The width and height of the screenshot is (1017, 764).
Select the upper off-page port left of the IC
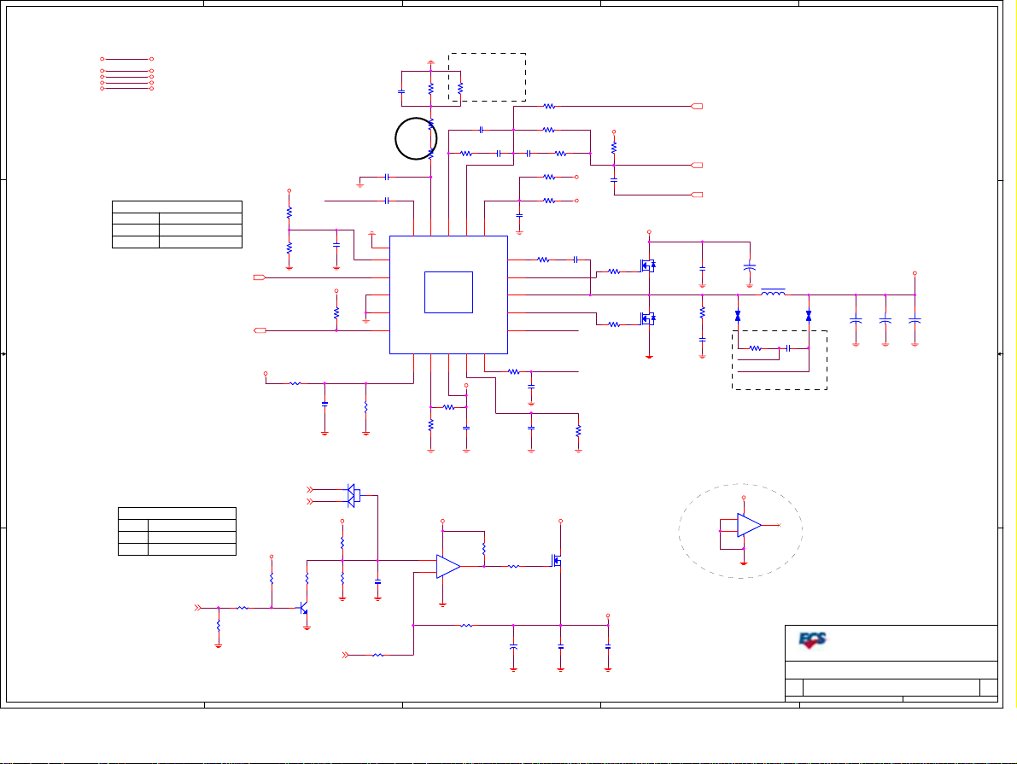(x=260, y=277)
